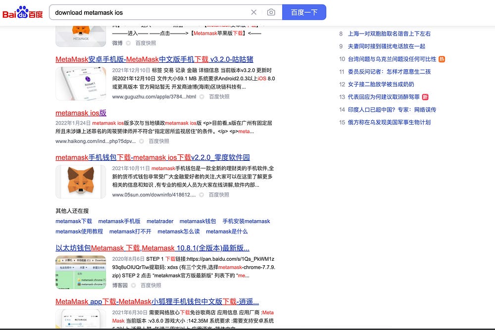Click the verification icon beside haikong.com URL

(x=142, y=141)
